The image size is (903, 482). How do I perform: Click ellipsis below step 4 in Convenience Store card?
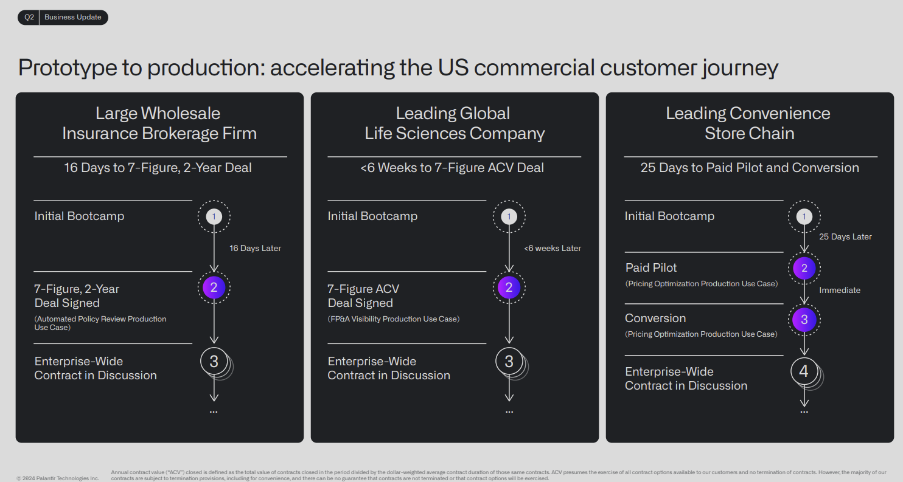click(804, 411)
